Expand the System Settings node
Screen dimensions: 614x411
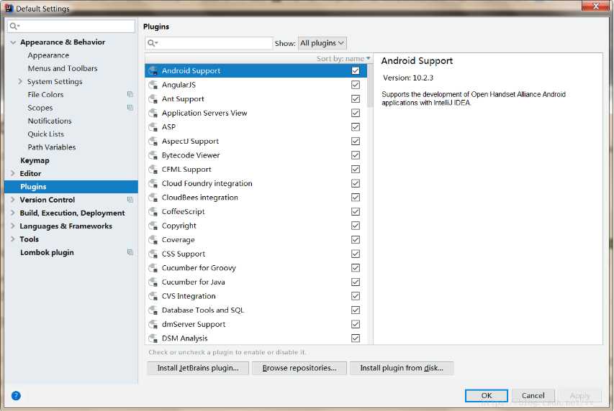20,81
